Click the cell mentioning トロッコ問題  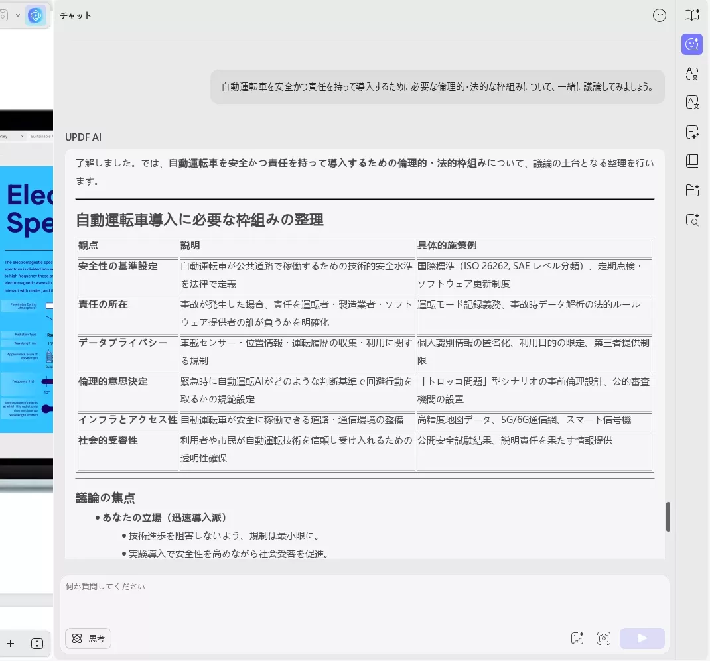coord(534,392)
